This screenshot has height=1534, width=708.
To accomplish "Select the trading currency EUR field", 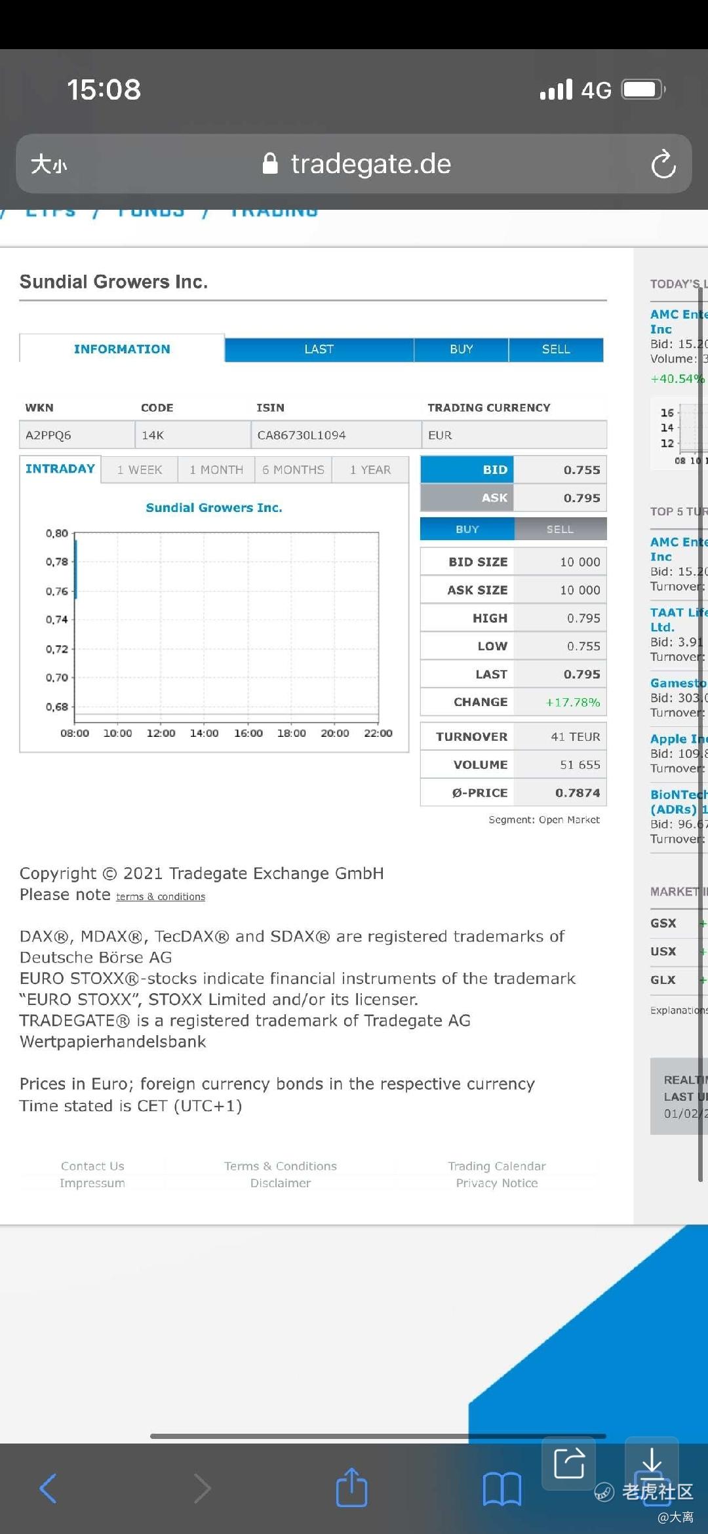I will tap(514, 435).
